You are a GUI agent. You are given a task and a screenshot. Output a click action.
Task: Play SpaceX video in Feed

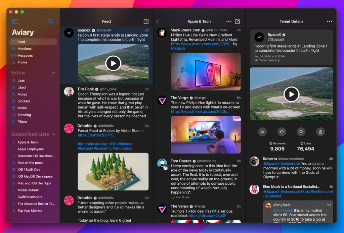[113, 63]
